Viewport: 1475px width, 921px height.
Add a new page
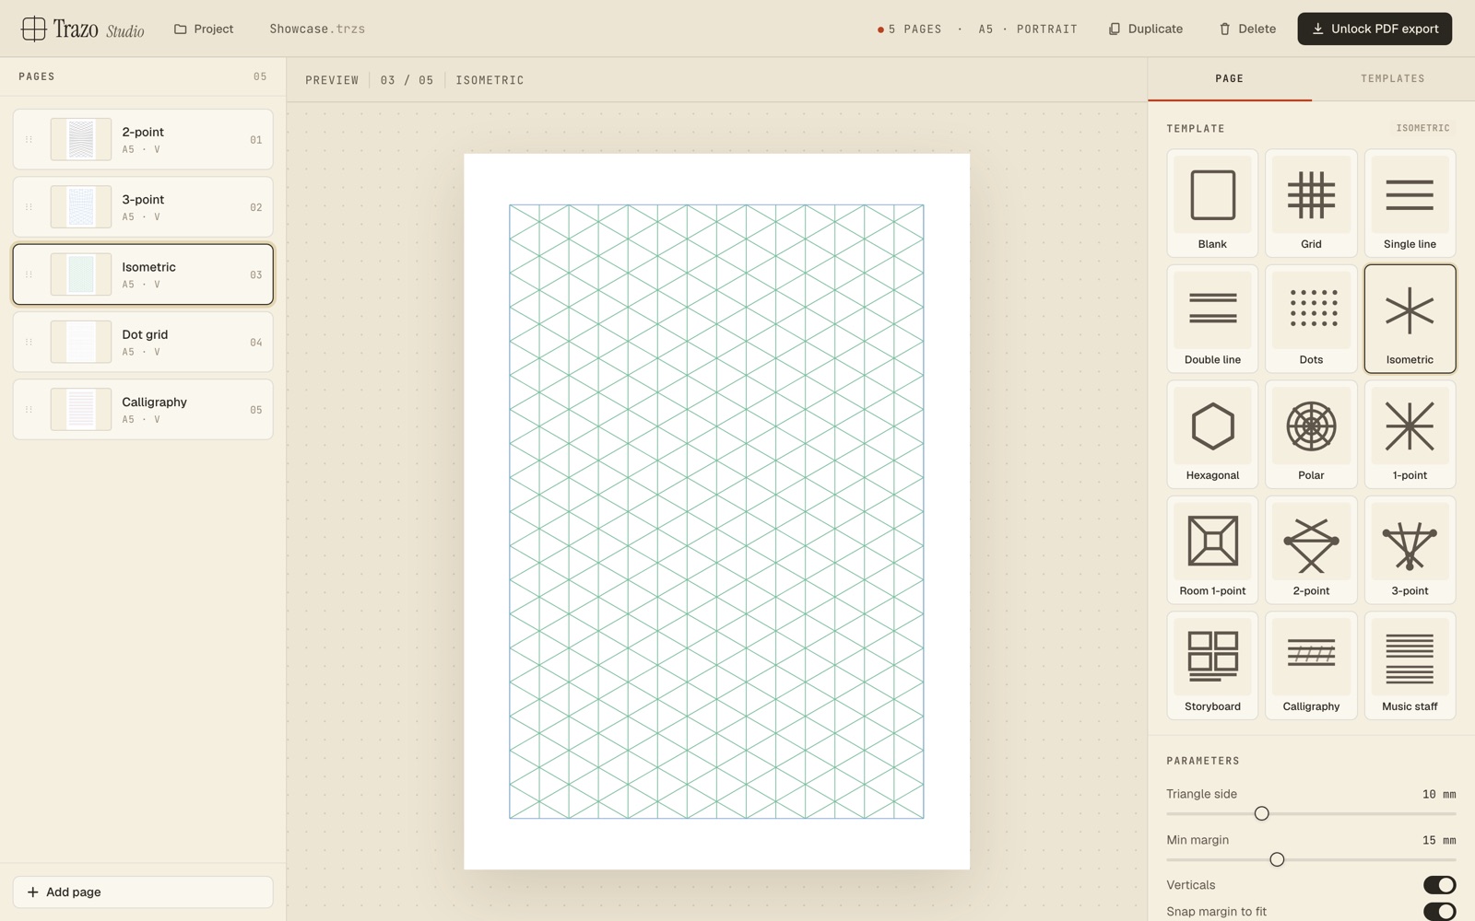pos(143,892)
